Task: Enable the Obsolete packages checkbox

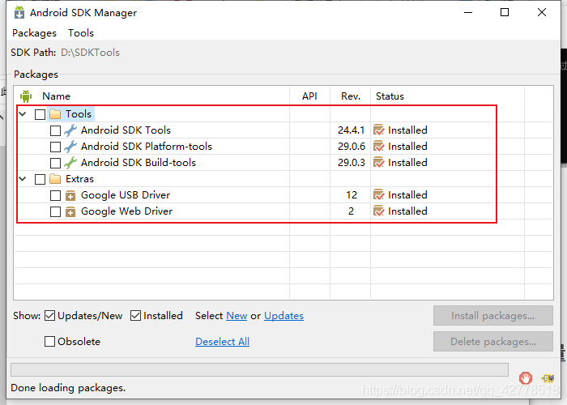Action: point(49,342)
